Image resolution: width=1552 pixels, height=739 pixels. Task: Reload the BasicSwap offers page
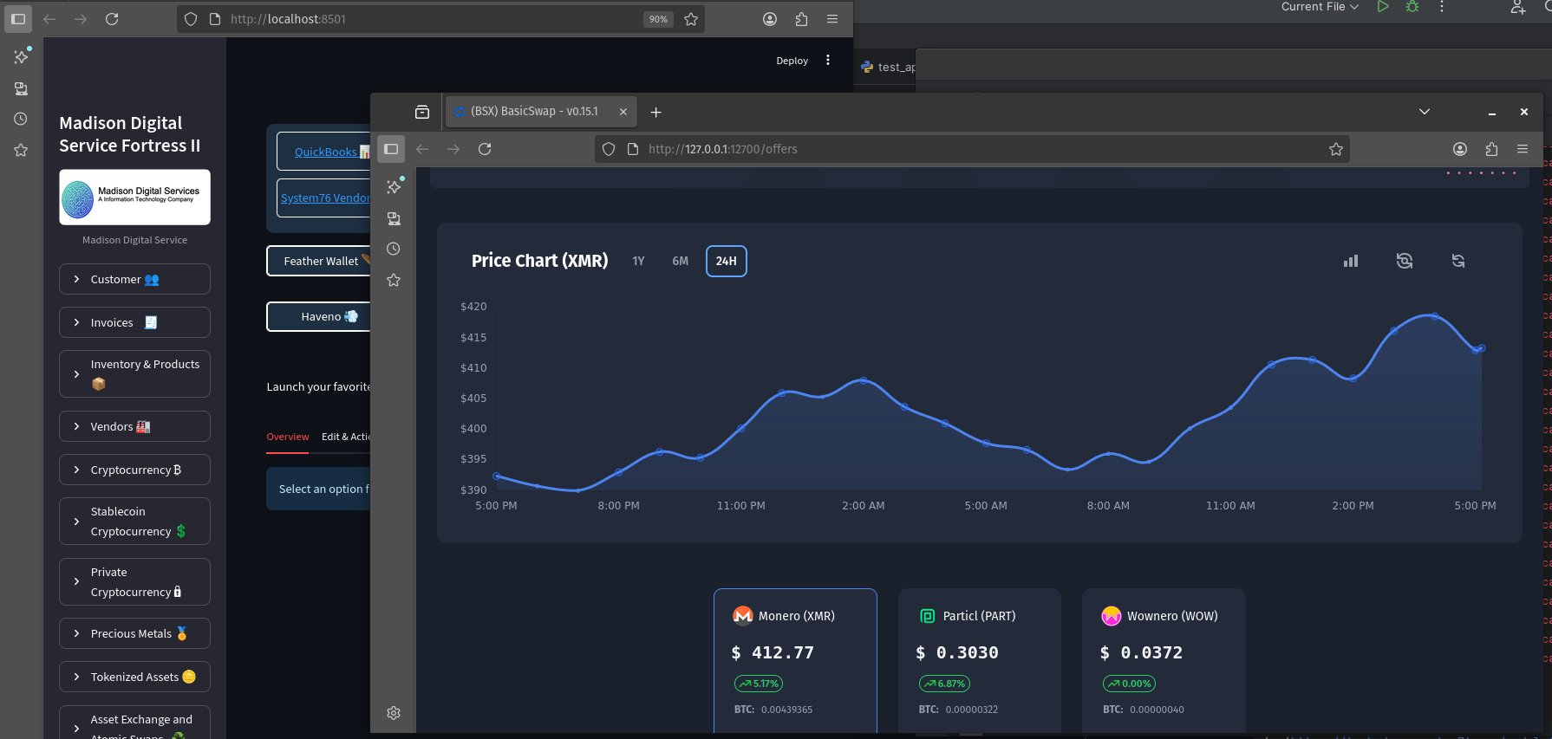485,149
